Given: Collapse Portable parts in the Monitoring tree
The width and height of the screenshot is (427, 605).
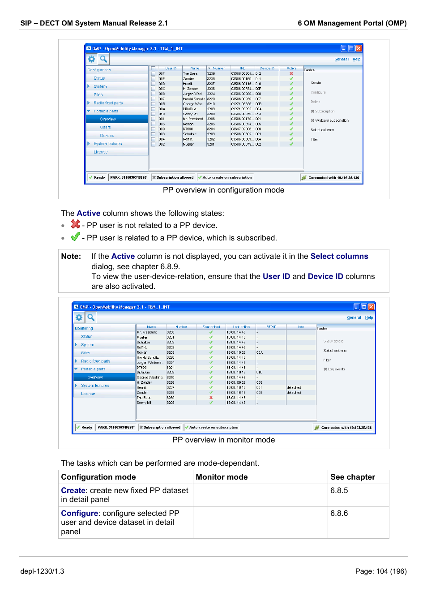Looking at the screenshot, I should coord(76,369).
